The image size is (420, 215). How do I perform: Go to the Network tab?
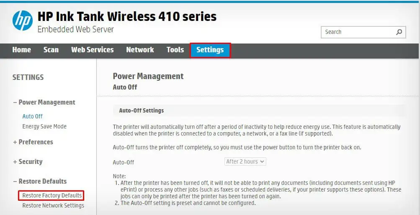140,50
